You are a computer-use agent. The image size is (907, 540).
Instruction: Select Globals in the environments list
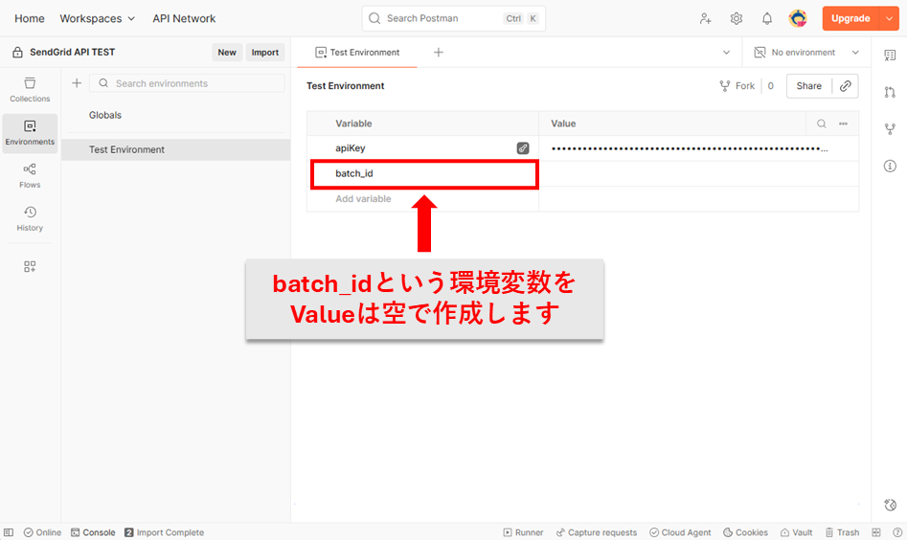coord(105,115)
